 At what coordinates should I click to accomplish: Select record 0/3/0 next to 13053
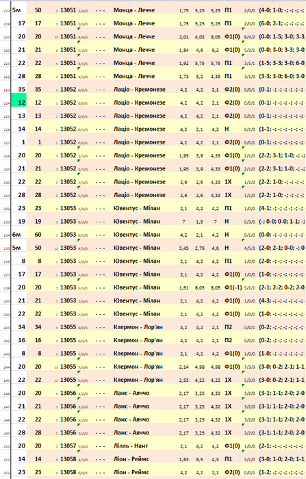83,222
